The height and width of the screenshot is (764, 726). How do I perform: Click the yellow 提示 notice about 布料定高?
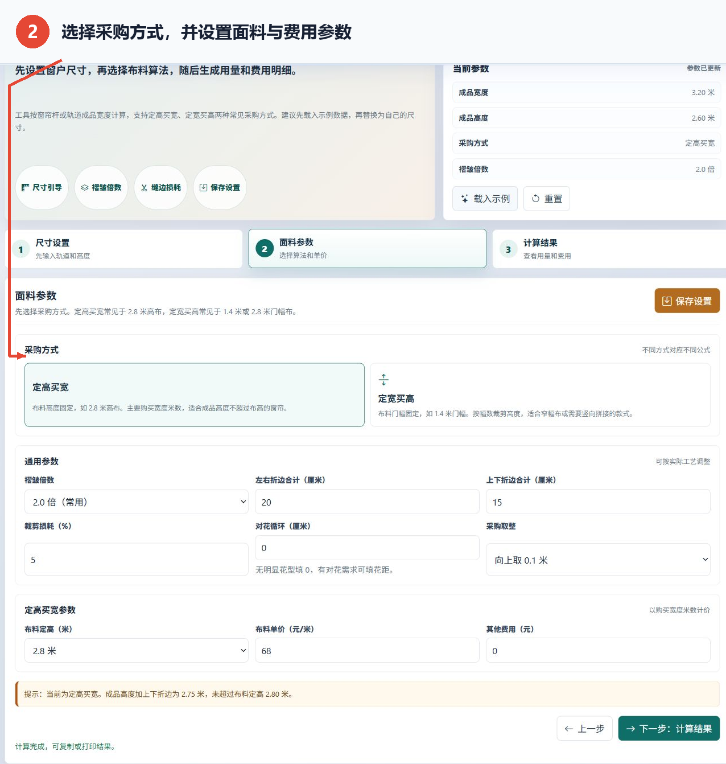click(x=368, y=694)
